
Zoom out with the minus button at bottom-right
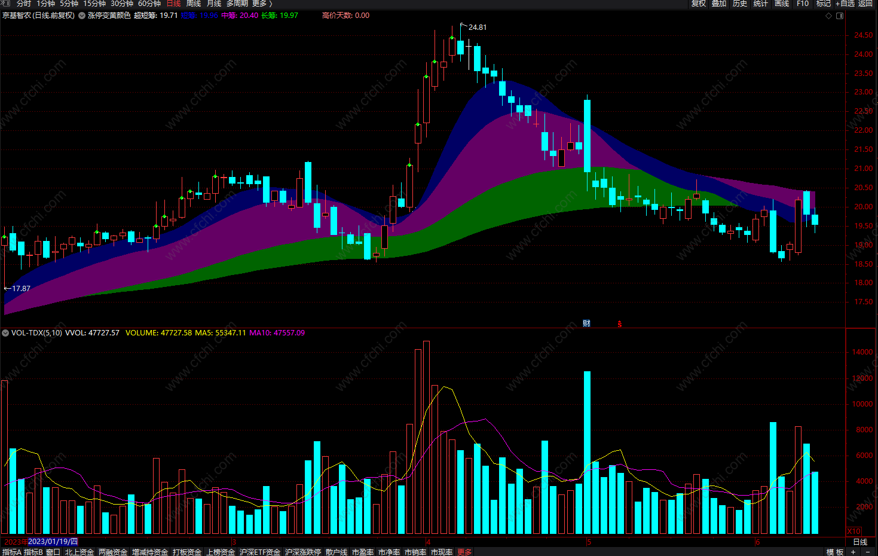pos(868,552)
